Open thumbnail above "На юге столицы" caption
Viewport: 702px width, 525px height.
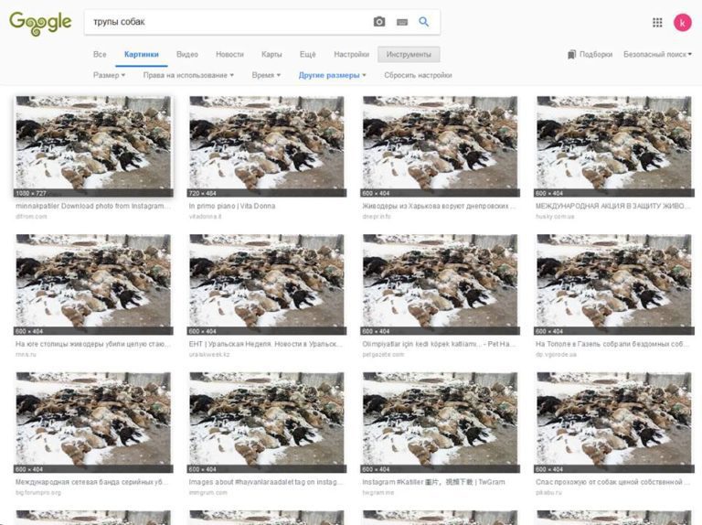click(x=93, y=284)
